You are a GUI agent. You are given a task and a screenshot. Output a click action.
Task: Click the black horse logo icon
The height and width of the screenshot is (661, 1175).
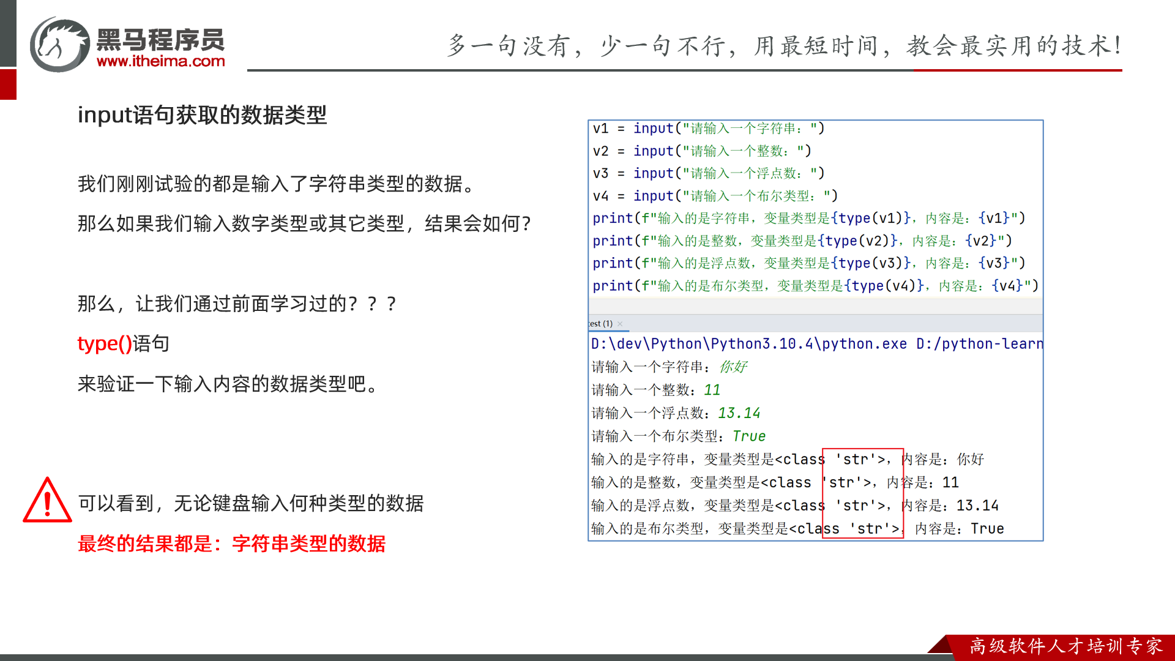60,44
